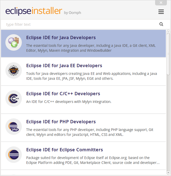Click the Java Developers description text
This screenshot has height=176, width=171.
click(91, 48)
